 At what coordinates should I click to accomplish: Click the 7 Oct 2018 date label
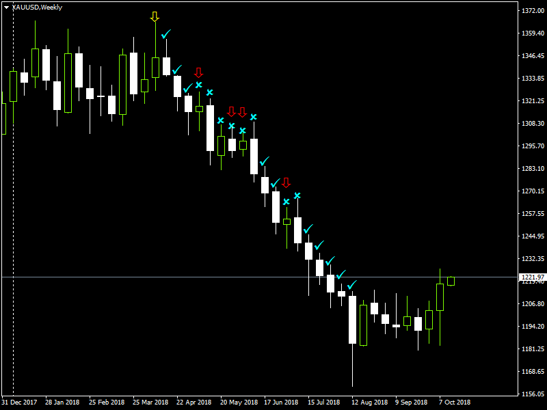(455, 402)
